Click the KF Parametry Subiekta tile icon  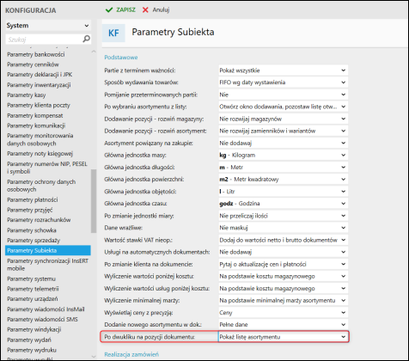coord(113,33)
